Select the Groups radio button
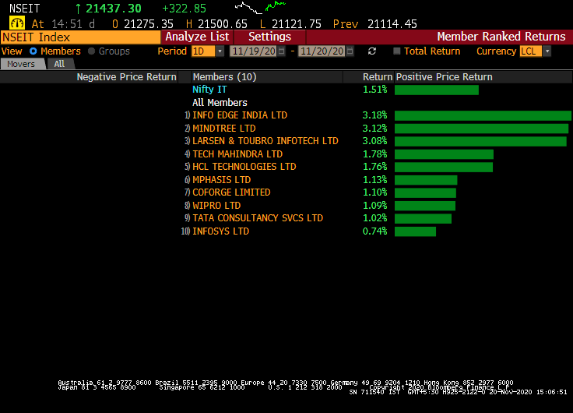Viewport: 573px width, 413px height. tap(92, 51)
